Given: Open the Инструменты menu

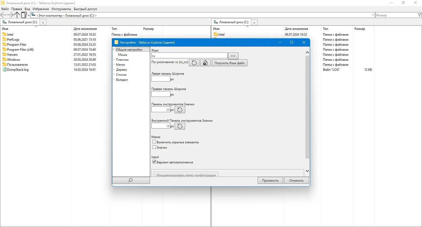Looking at the screenshot, I should 61,9.
